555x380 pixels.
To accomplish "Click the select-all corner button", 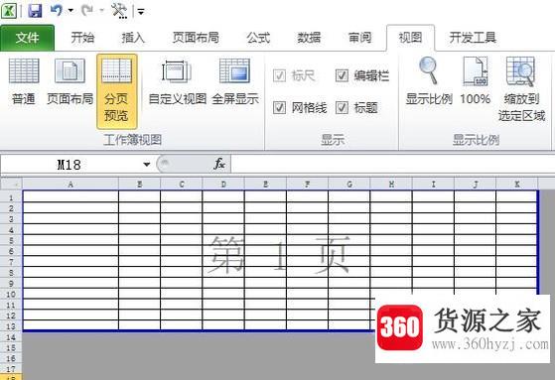I will point(11,184).
